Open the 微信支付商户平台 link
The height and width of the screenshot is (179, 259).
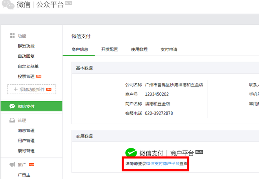tap(163, 164)
